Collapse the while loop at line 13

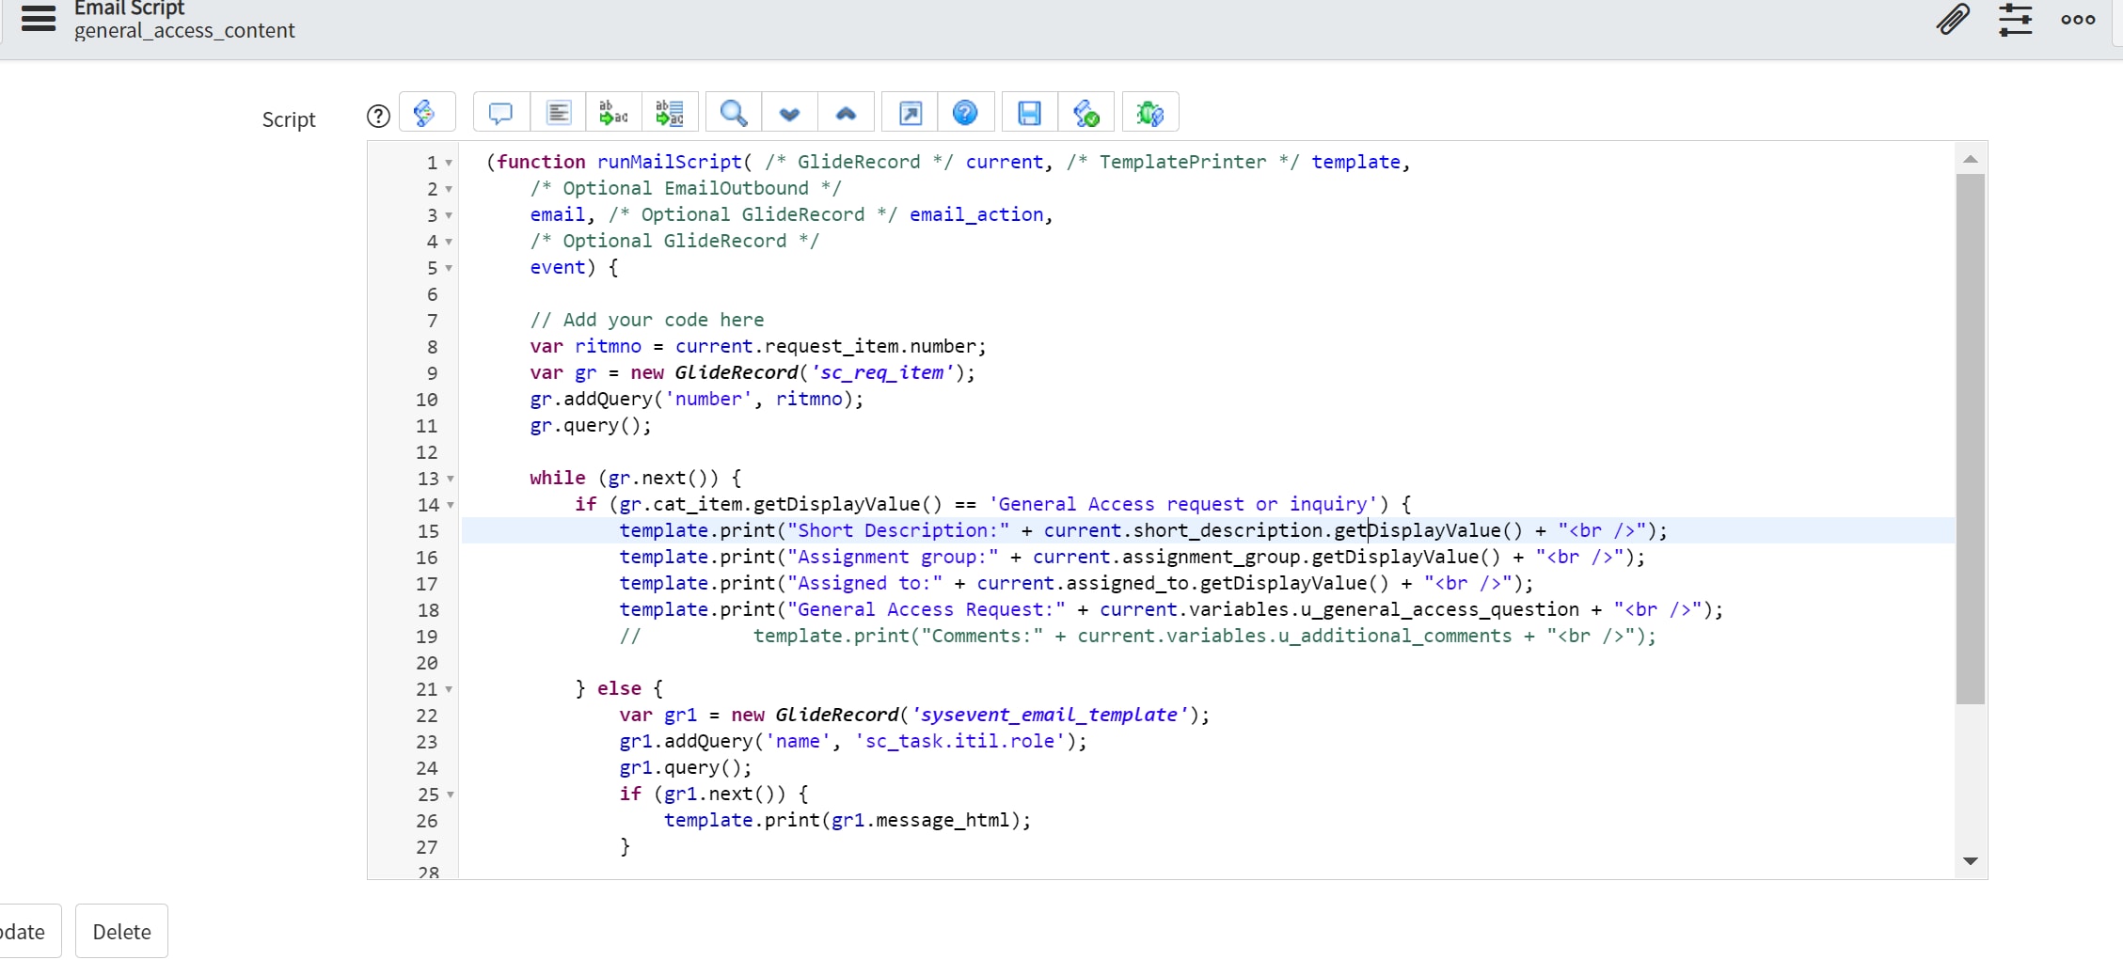click(451, 479)
